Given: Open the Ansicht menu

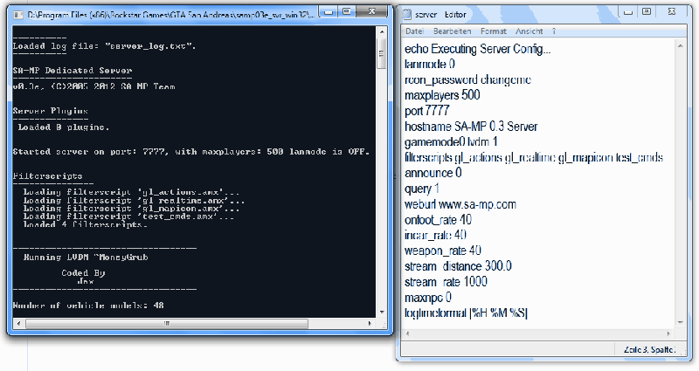Looking at the screenshot, I should [x=529, y=31].
